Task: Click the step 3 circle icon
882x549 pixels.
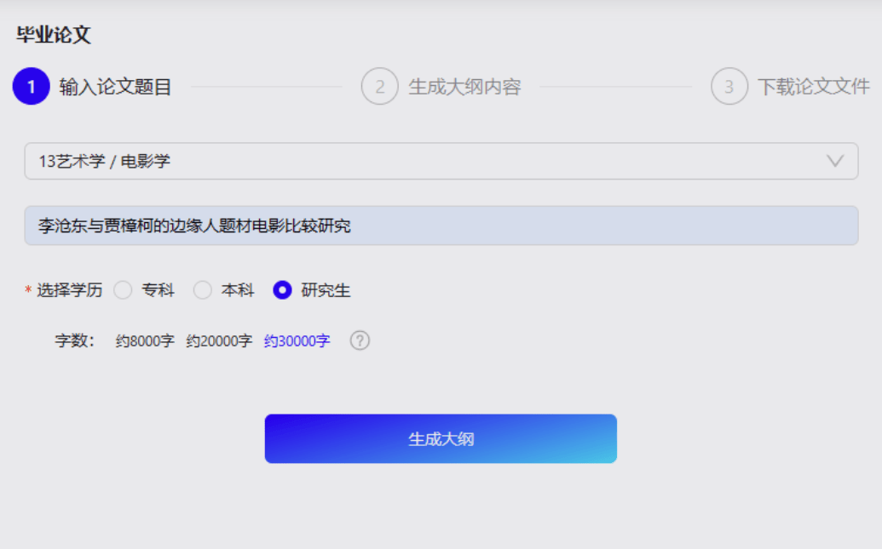Action: [729, 87]
